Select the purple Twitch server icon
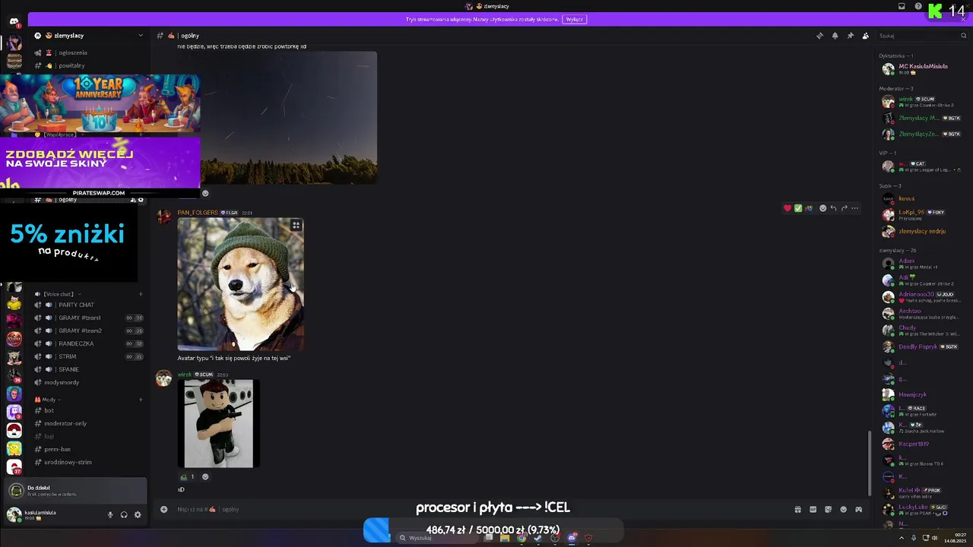 pyautogui.click(x=14, y=412)
